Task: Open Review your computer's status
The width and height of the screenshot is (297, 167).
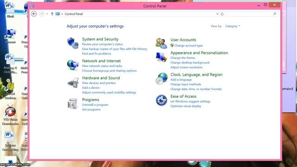Action: tap(102, 44)
